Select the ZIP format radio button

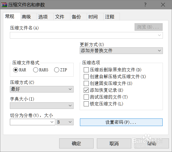[57, 70]
